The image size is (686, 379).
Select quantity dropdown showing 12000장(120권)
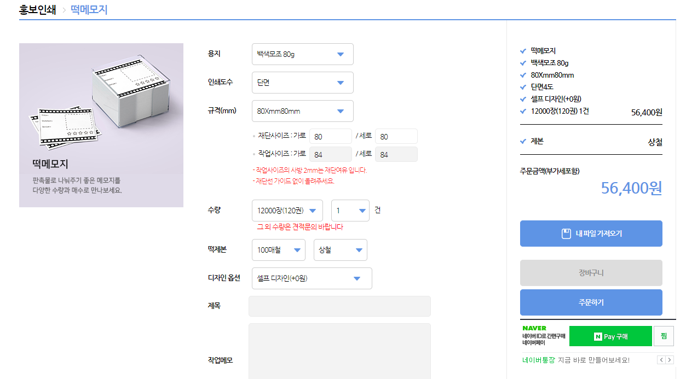287,211
